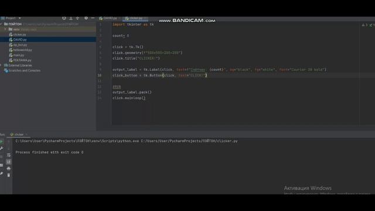375x211 pixels.
Task: Toggle Soft-Wrap in the run console
Action: coord(9,155)
